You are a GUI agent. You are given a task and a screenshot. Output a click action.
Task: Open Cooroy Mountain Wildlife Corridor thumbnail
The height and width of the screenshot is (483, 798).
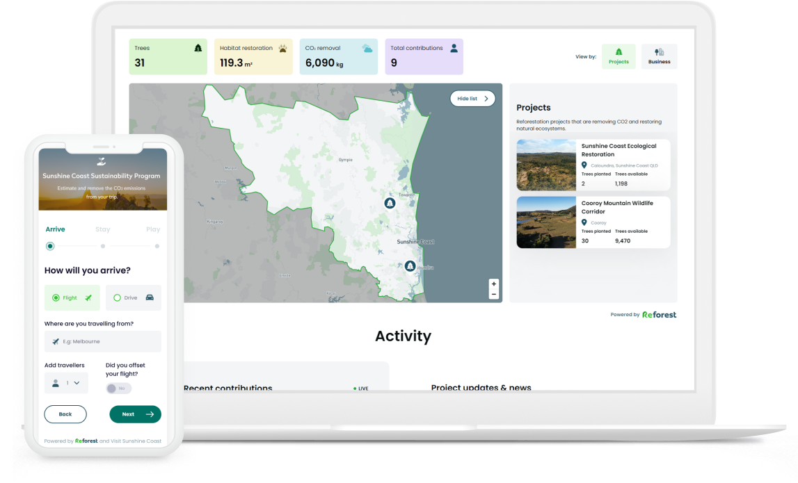pos(546,222)
